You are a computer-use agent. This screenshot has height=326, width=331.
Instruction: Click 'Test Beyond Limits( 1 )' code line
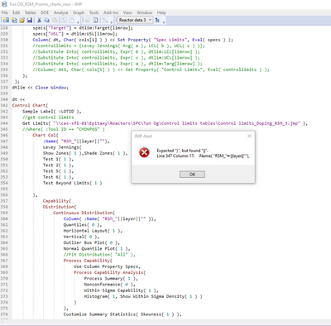[x=72, y=183]
